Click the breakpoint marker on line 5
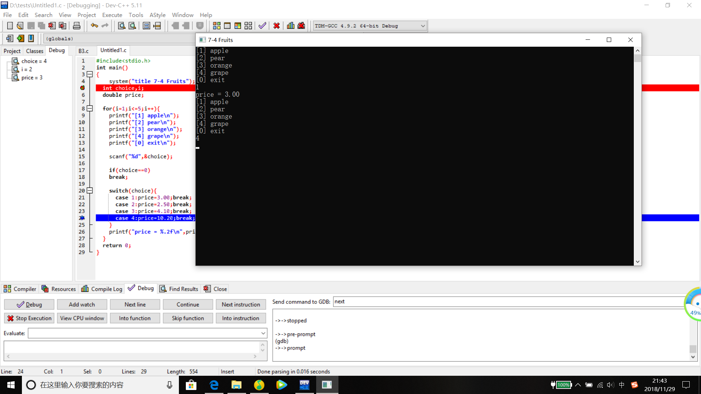The image size is (701, 394). click(83, 88)
